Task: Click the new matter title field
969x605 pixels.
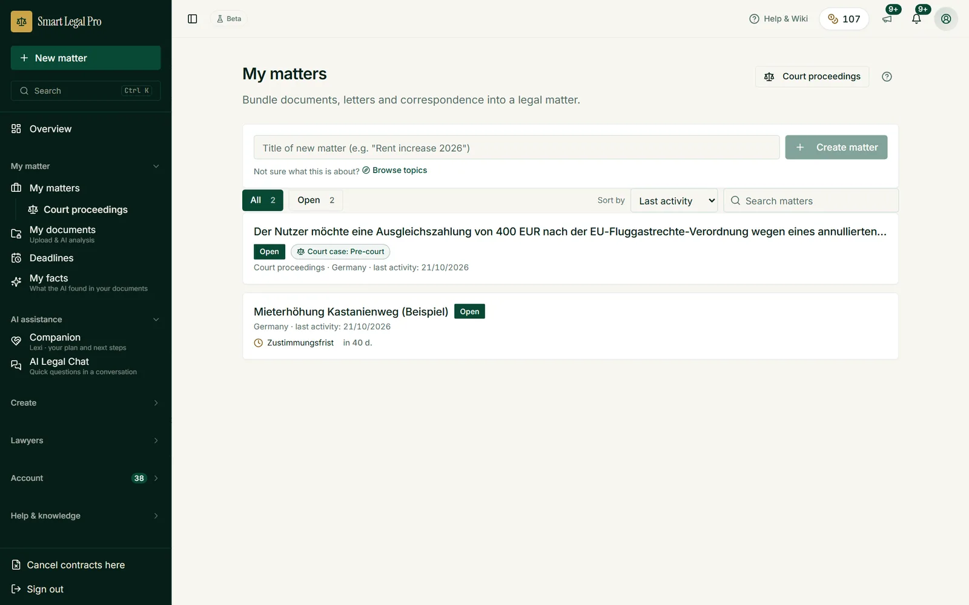Action: pos(517,148)
